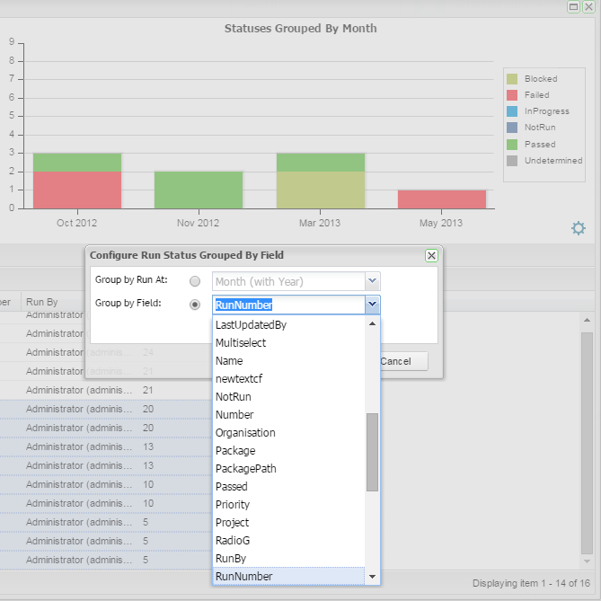Select the RunBy list option
The image size is (601, 601).
click(231, 559)
